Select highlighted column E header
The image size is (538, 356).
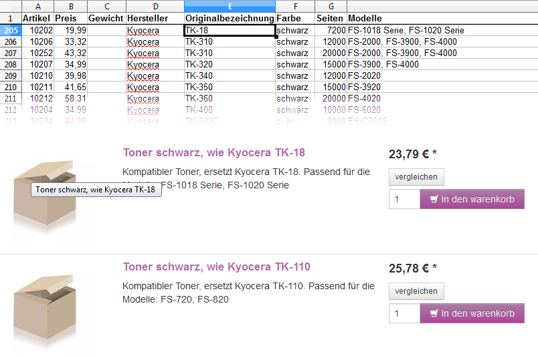[x=230, y=6]
